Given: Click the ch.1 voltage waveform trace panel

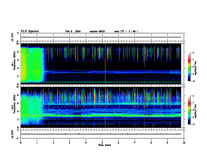Looking at the screenshot, I should (103, 37).
